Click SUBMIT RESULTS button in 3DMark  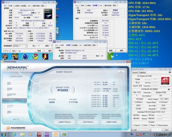pyautogui.click(x=64, y=122)
